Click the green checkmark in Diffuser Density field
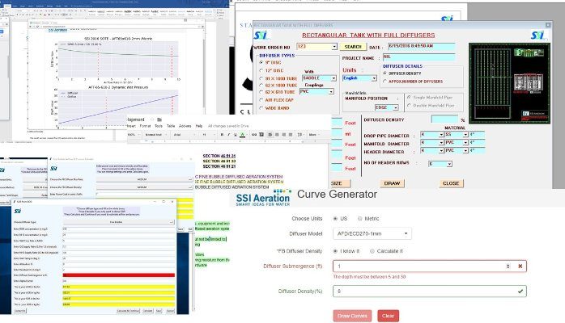The image size is (565, 323). pos(520,292)
